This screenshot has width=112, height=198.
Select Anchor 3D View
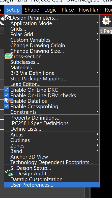[52, 157]
